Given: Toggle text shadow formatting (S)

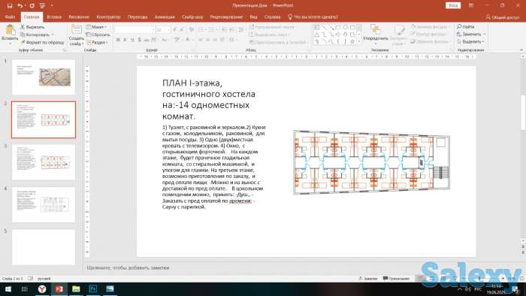Looking at the screenshot, I should 140,40.
